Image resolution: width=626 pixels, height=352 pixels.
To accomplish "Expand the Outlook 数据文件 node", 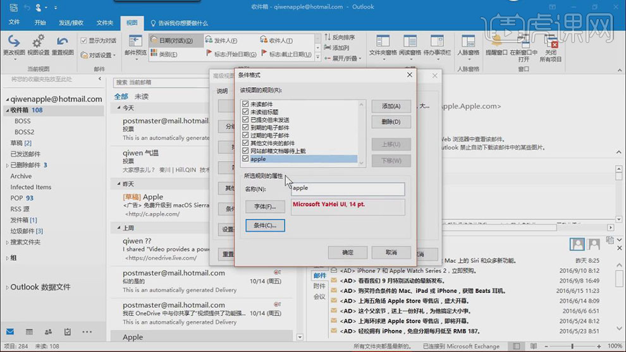I will point(7,288).
